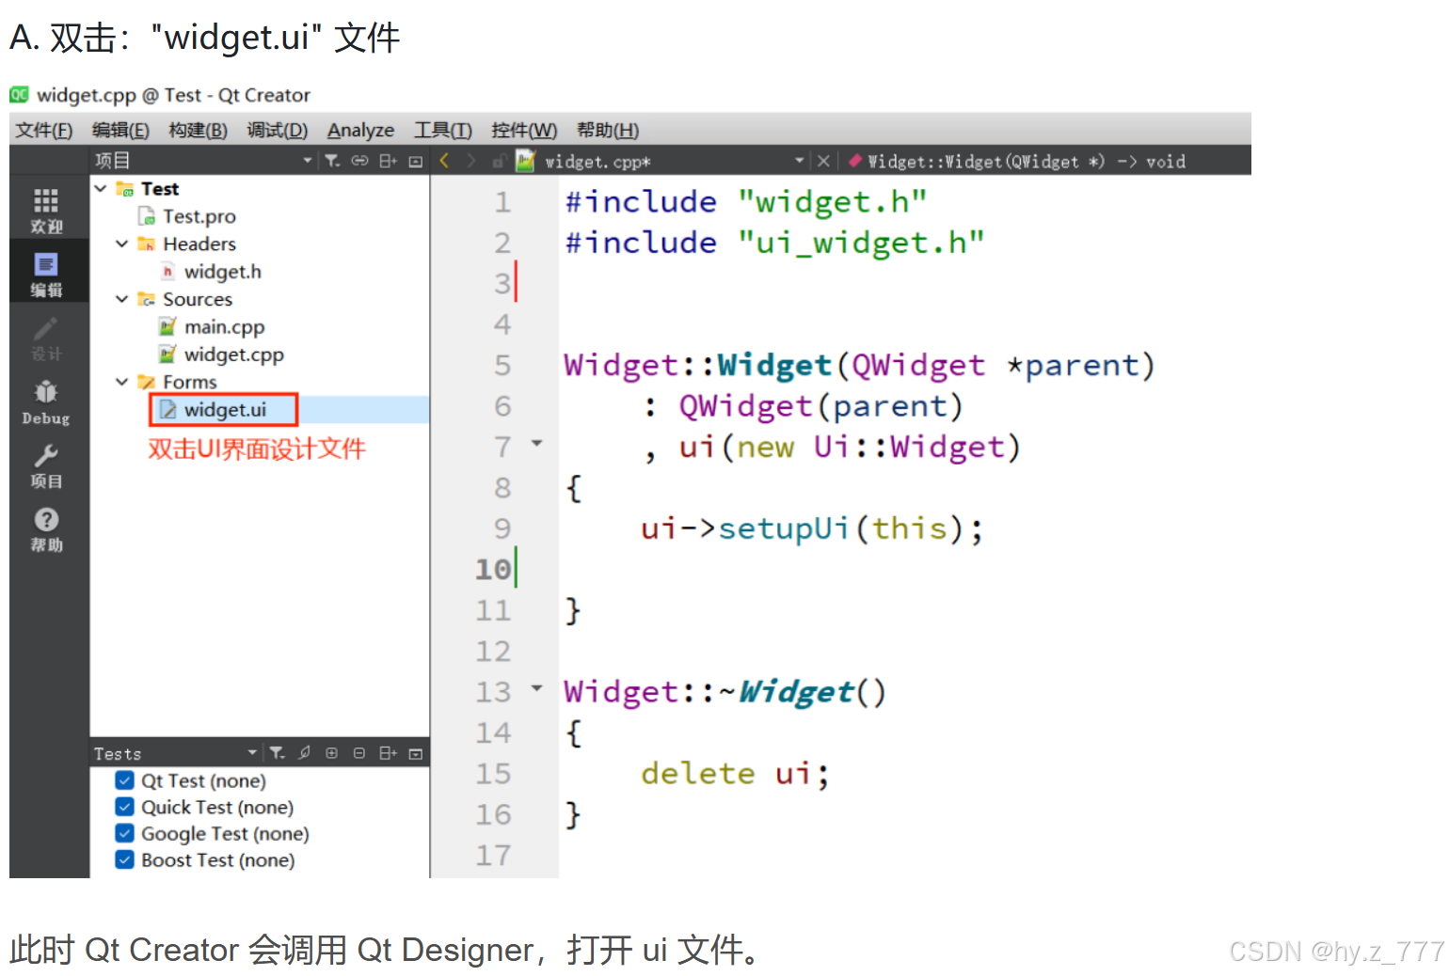Switch to Debug mode
Viewport: 1449px width, 976px height.
[x=46, y=402]
